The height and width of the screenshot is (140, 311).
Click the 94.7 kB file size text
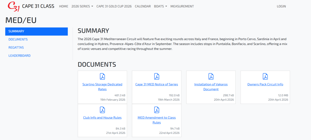(x=175, y=128)
